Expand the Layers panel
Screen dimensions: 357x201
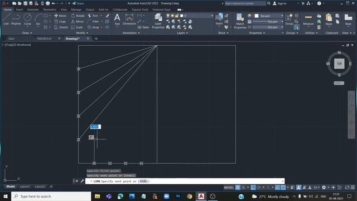coord(182,33)
